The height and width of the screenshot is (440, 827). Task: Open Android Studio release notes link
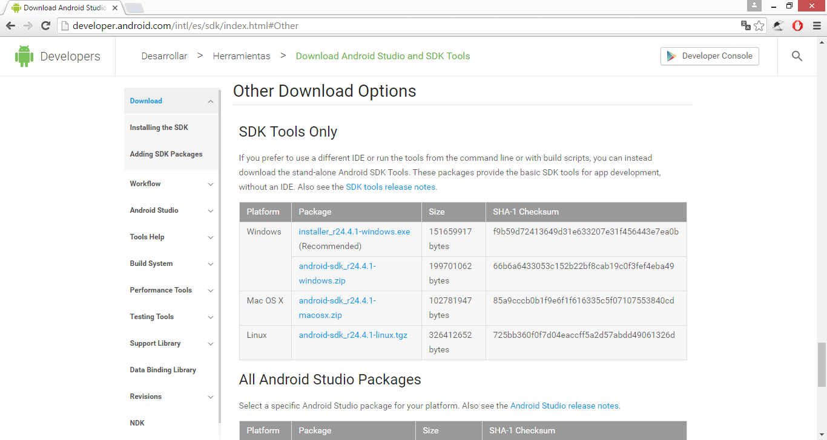[x=564, y=406]
